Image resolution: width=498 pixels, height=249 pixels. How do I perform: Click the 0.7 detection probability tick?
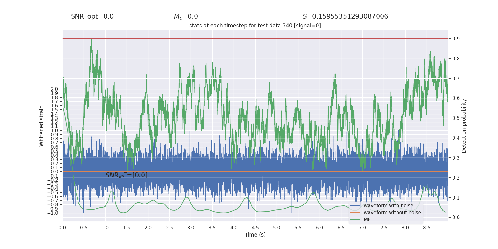456,78
